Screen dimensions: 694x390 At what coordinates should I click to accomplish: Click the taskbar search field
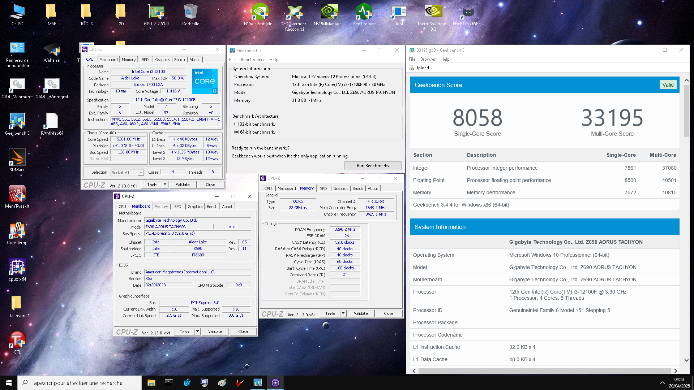click(x=80, y=383)
